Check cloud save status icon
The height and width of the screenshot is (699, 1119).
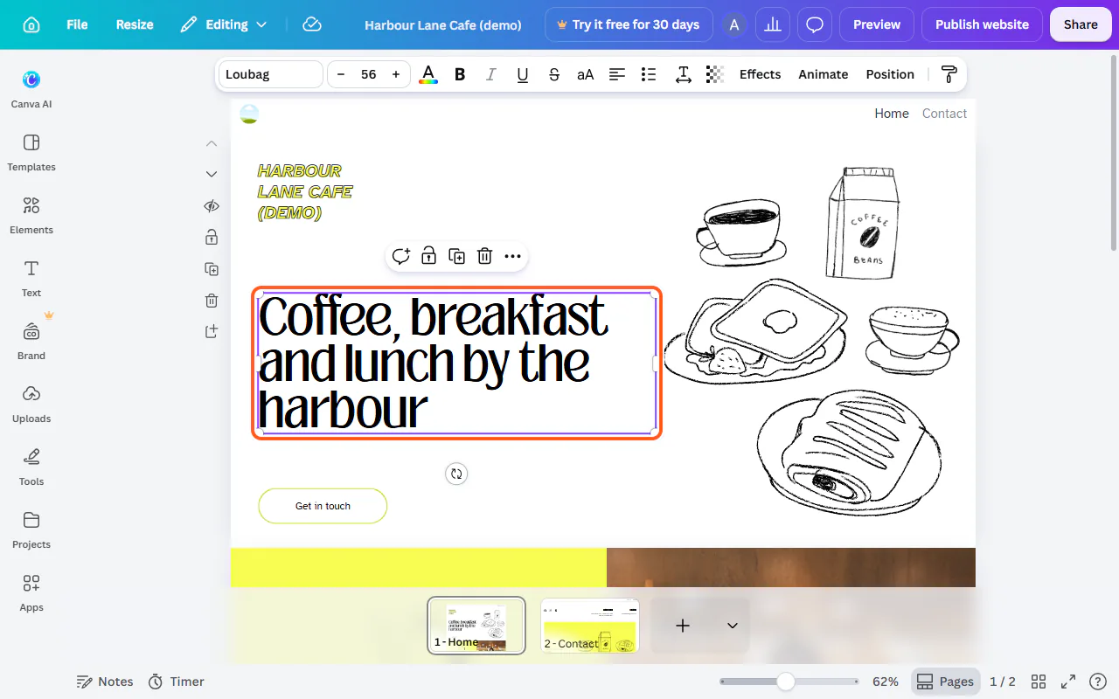coord(312,24)
